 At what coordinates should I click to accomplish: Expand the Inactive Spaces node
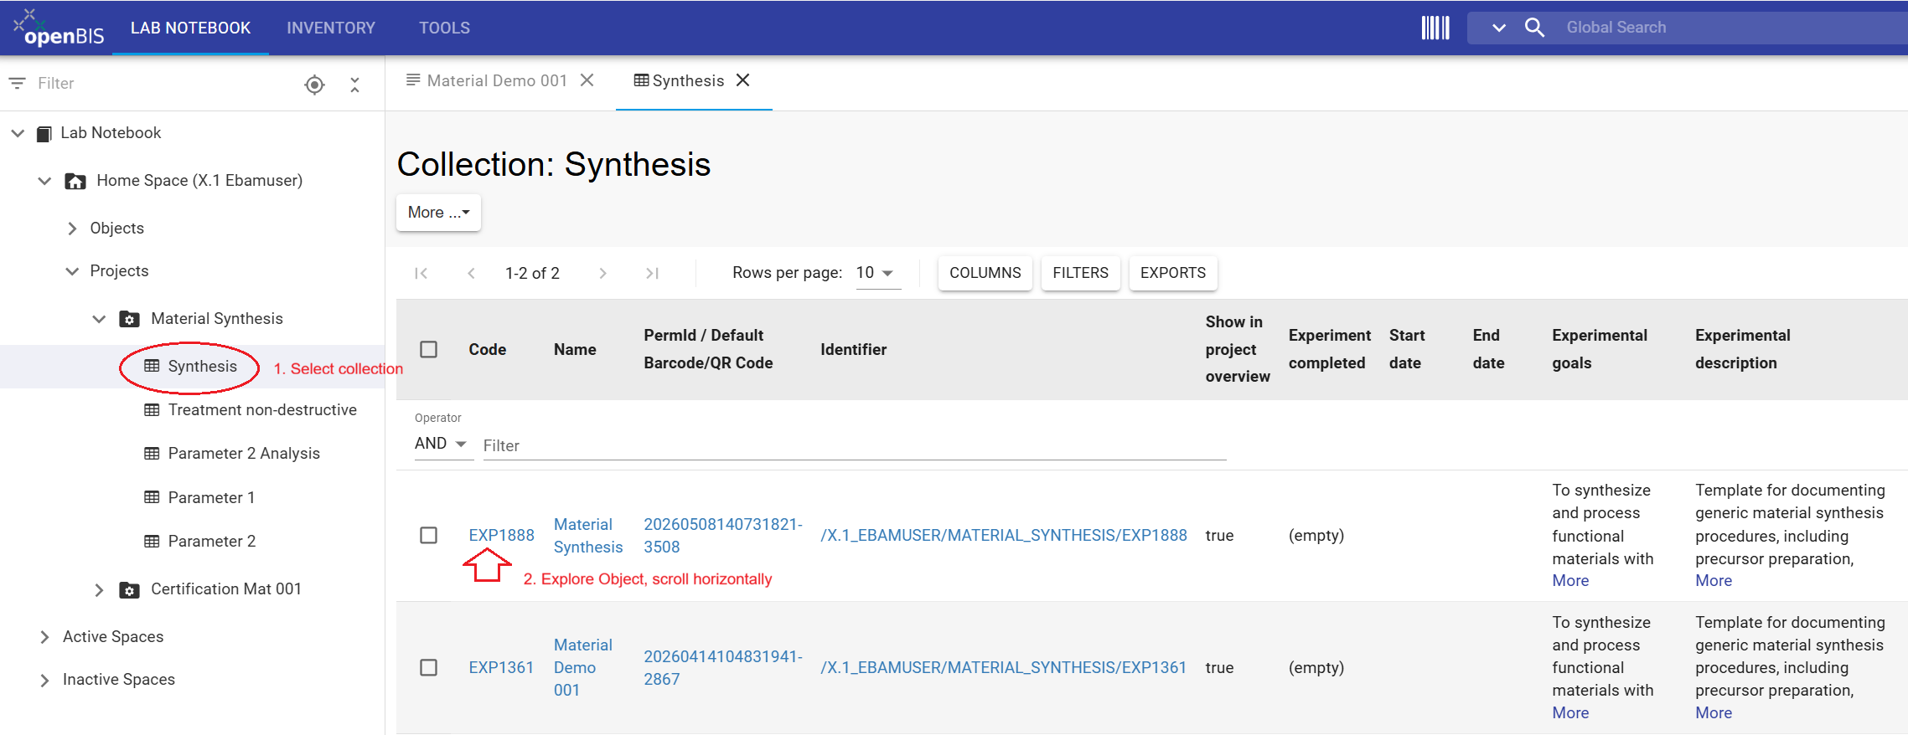click(x=44, y=680)
